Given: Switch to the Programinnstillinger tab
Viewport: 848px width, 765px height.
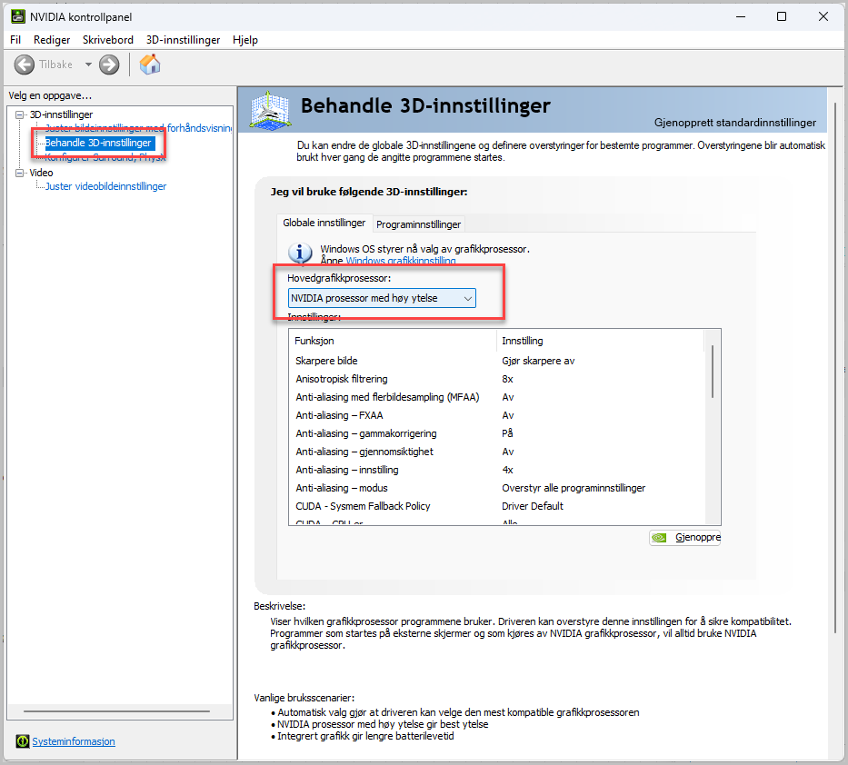Looking at the screenshot, I should pyautogui.click(x=419, y=224).
